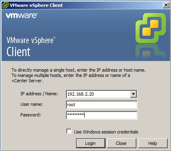Click the Close button
Image resolution: width=171 pixels, height=151 pixels.
(x=121, y=143)
